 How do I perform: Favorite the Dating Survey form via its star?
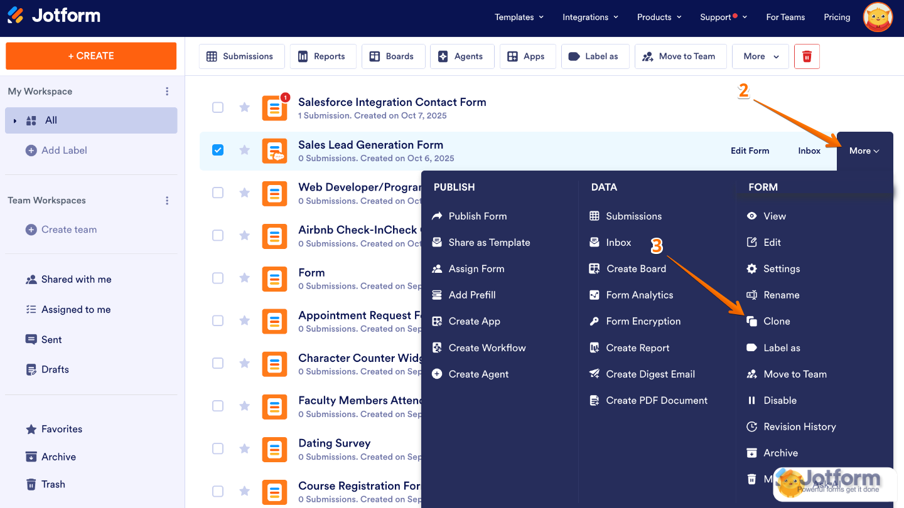[244, 448]
